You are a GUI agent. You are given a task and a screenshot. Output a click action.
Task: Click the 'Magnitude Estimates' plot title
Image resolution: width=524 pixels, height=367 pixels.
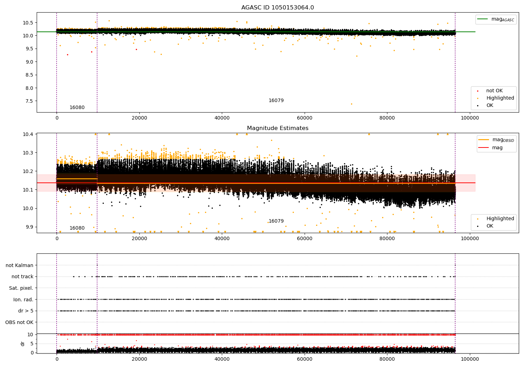[x=277, y=128]
